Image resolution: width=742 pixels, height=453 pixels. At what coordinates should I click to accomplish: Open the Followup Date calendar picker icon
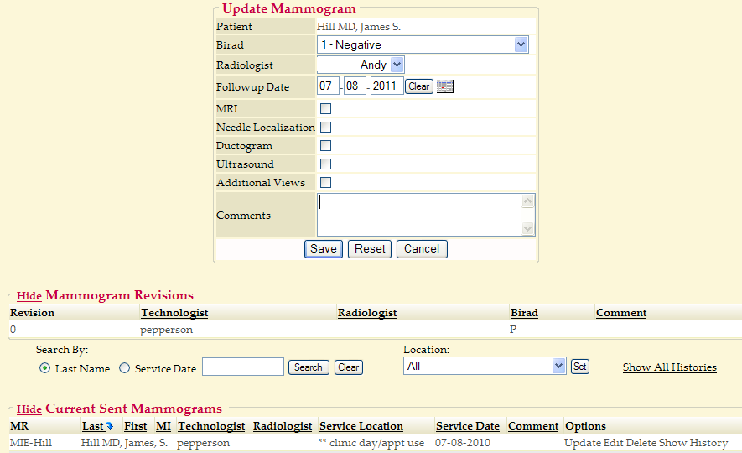[x=445, y=86]
